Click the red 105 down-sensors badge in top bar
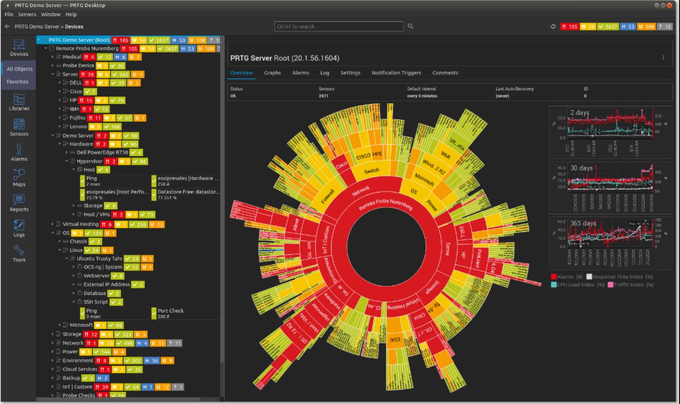 coord(569,26)
